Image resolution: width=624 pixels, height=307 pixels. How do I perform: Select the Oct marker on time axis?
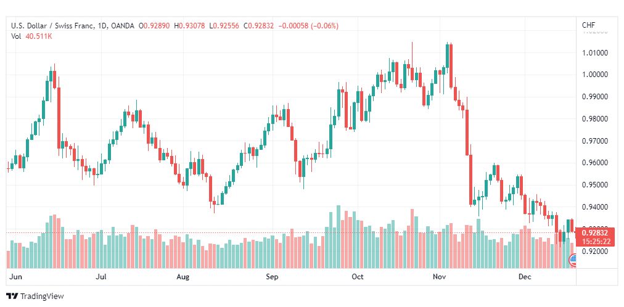pyautogui.click(x=358, y=277)
